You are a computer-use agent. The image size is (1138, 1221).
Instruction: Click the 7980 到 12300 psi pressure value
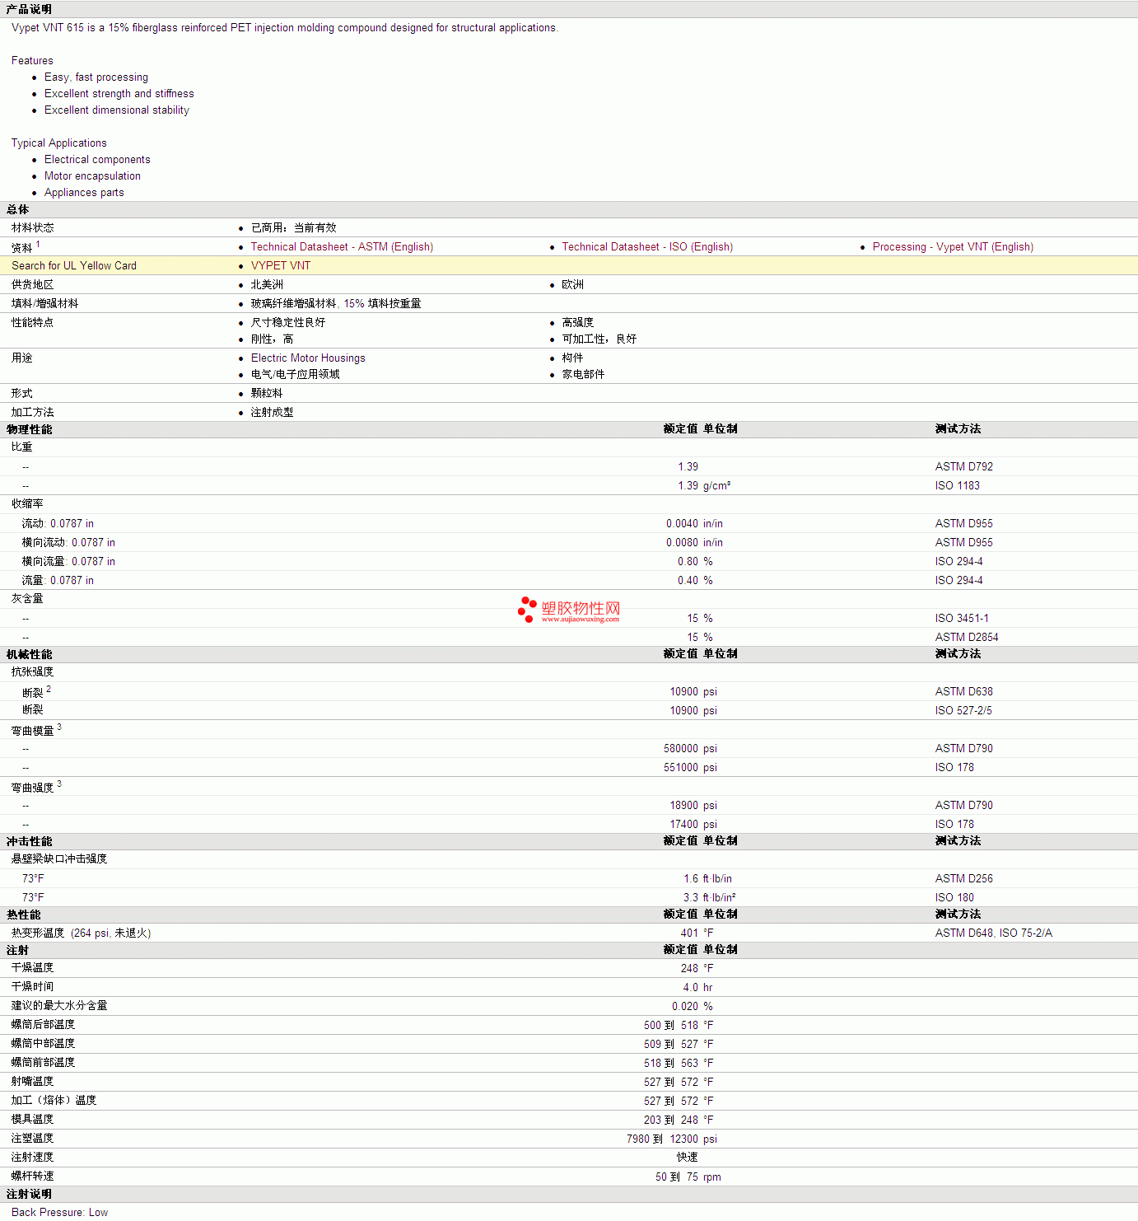tap(672, 1139)
